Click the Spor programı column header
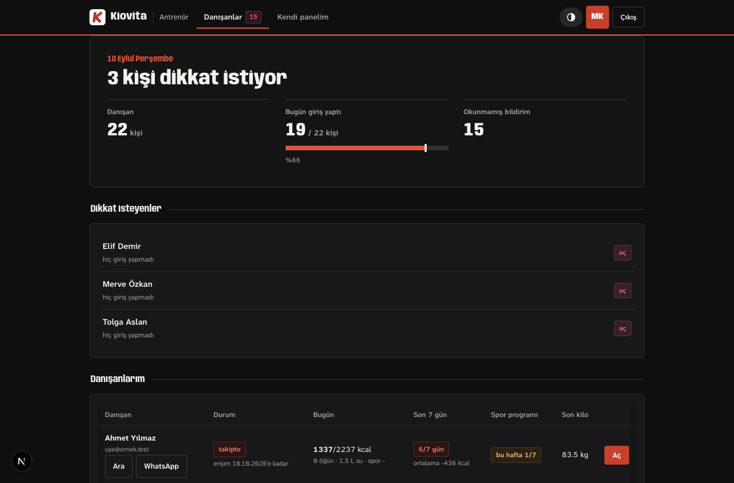This screenshot has height=483, width=734. 514,415
